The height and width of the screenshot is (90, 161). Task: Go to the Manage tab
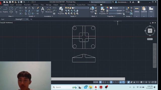pos(49,5)
